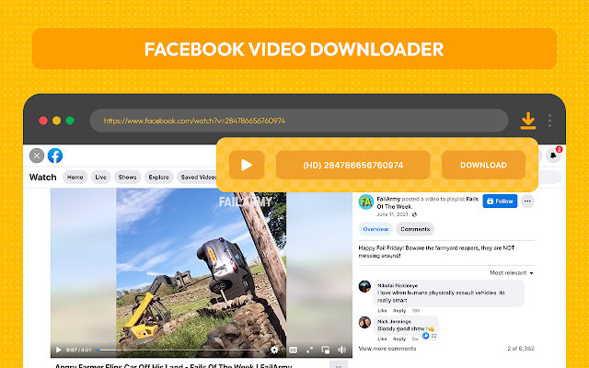Screen dimensions: 589x368
Task: Expand the video to fullscreen
Action: (309, 350)
